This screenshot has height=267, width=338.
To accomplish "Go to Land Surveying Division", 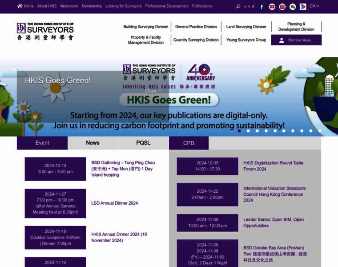I will (246, 27).
